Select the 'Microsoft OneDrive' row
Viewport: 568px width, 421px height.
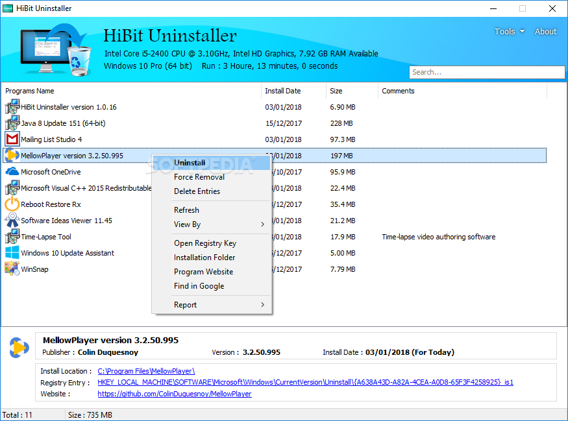click(x=275, y=172)
